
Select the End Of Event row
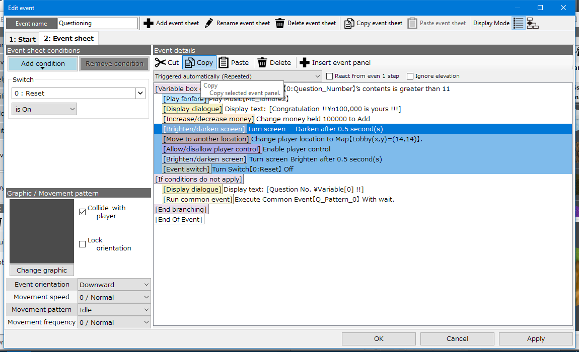point(363,220)
